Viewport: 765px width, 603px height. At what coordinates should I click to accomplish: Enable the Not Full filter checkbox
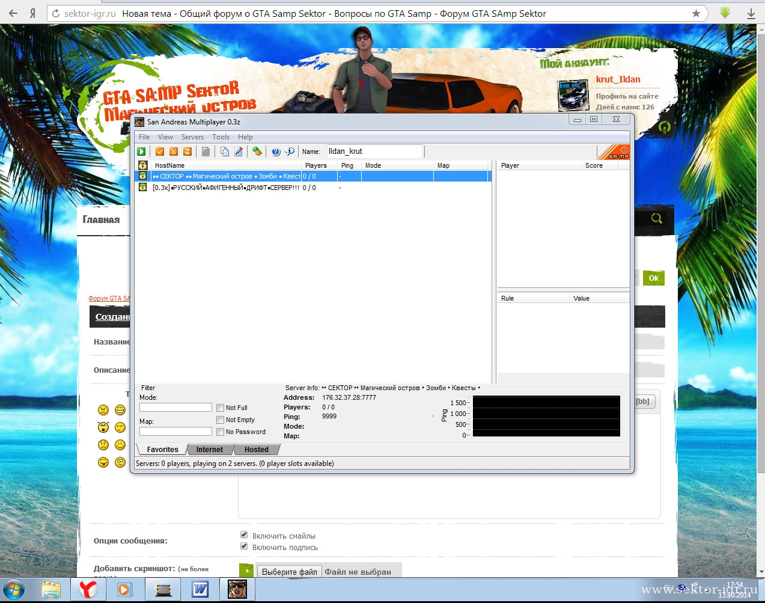(x=220, y=408)
